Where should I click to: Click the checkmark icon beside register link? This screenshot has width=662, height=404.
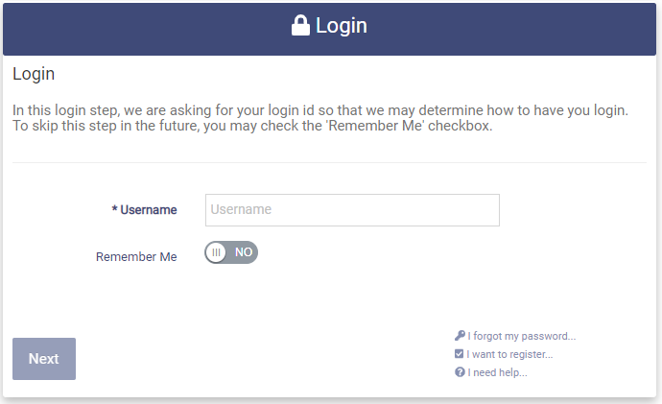(460, 354)
